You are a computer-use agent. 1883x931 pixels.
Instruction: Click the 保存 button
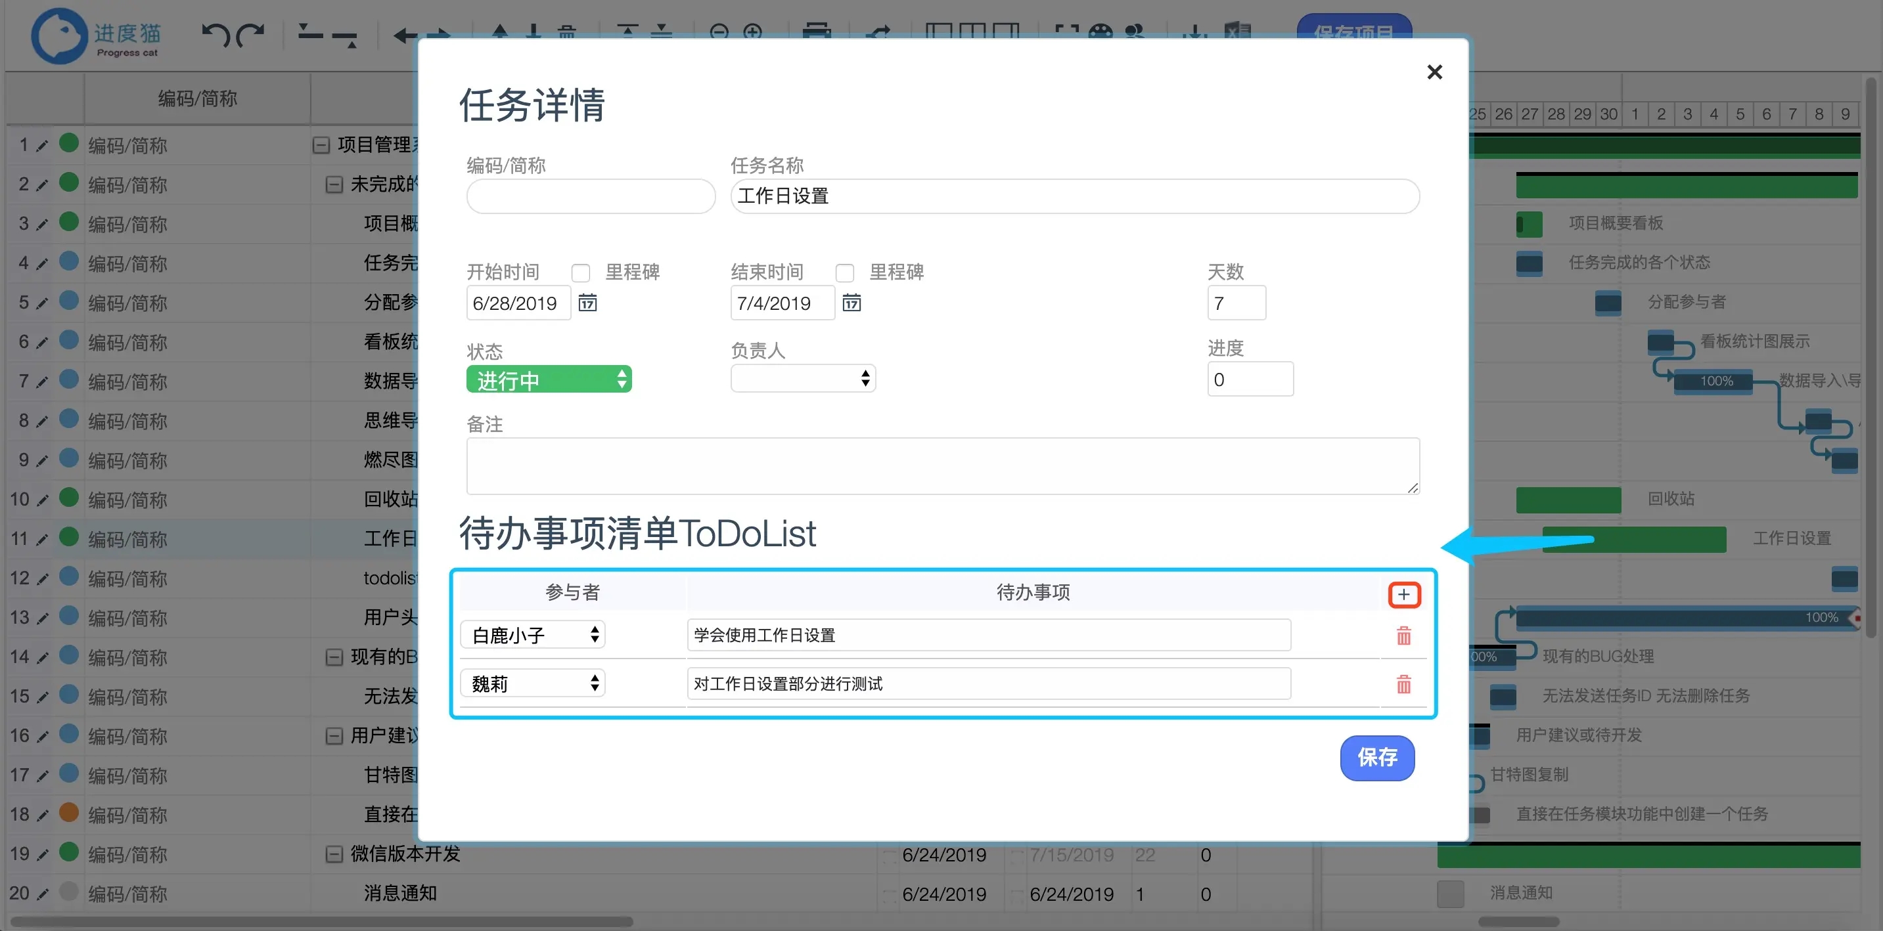[x=1376, y=757]
